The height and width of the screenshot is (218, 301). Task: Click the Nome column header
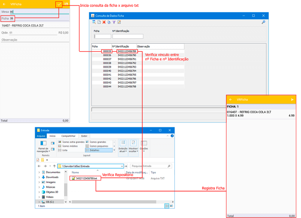click(x=75, y=173)
